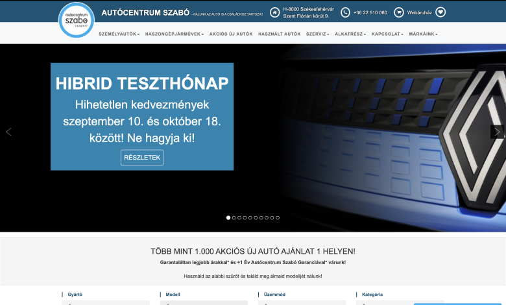Open the Haszongépjárművek dropdown

tap(174, 34)
